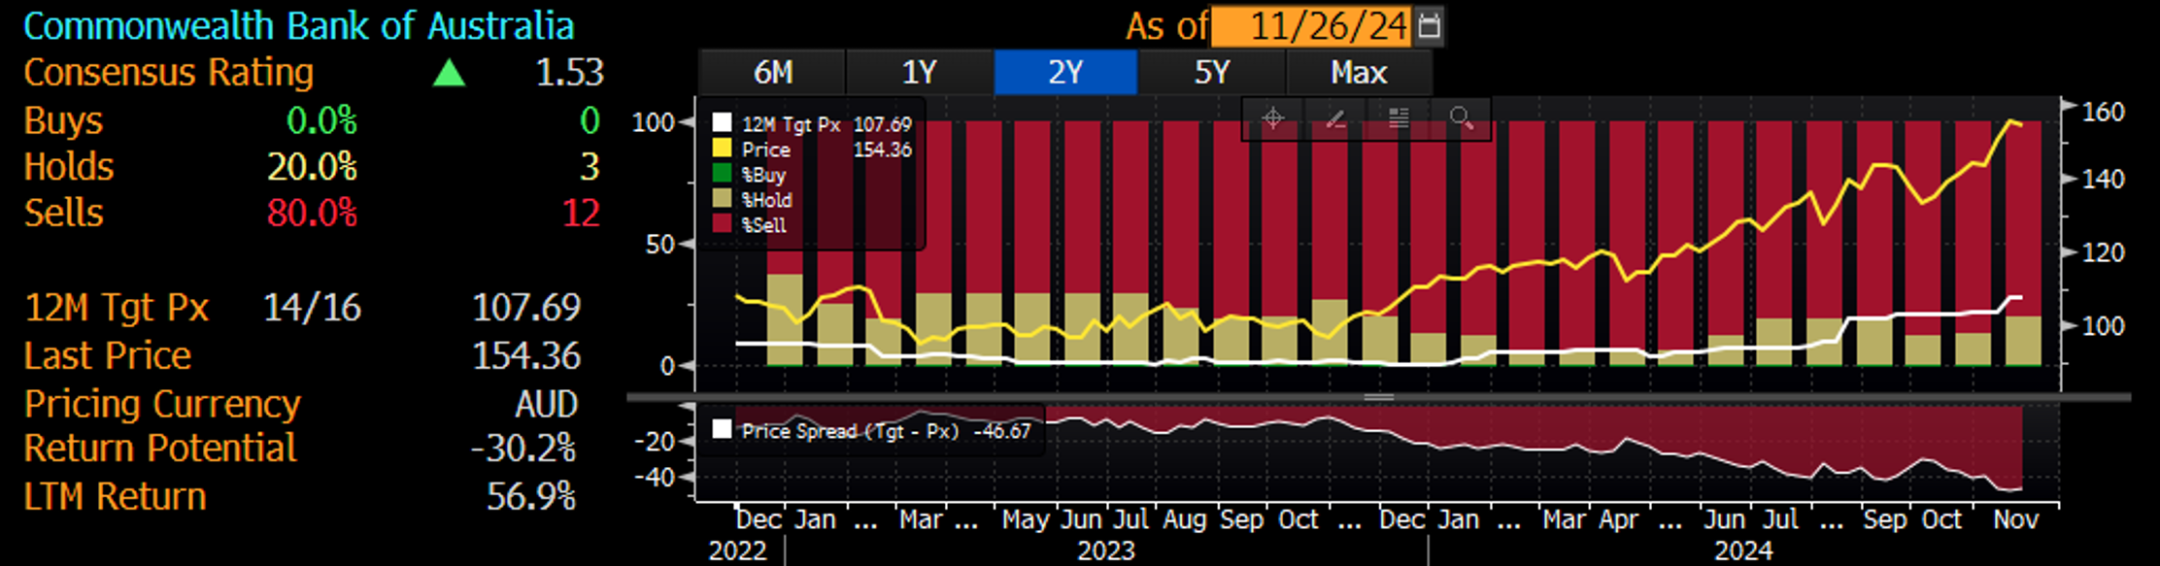Click the 12M Tgt Px label in summary

click(x=116, y=308)
